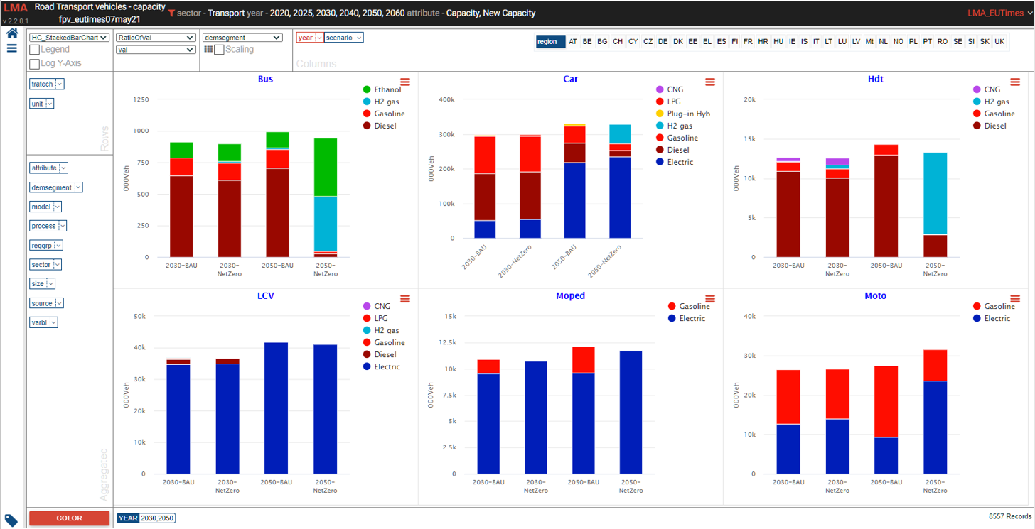Click H2 gas color swatch in Hdt legend
Screen dimensions: 1035x529
pos(977,102)
